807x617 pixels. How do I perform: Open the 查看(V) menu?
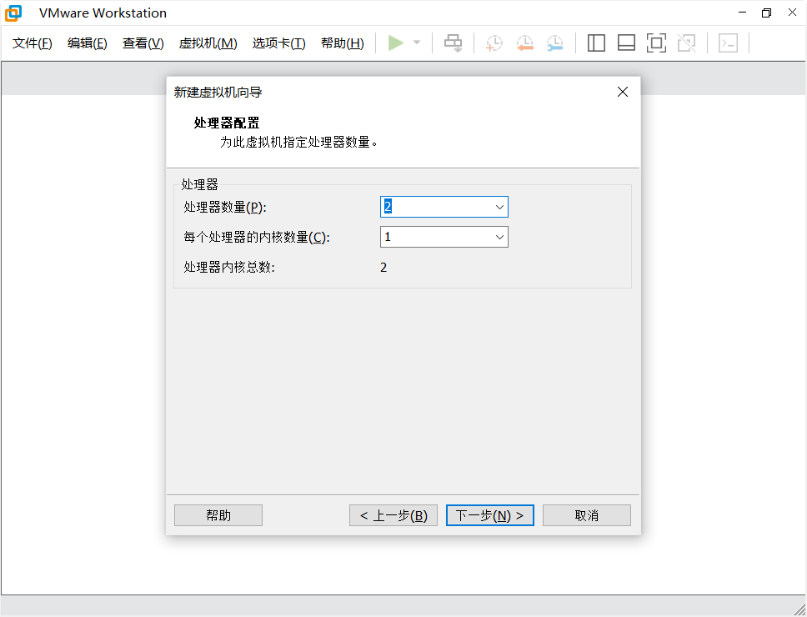point(143,43)
